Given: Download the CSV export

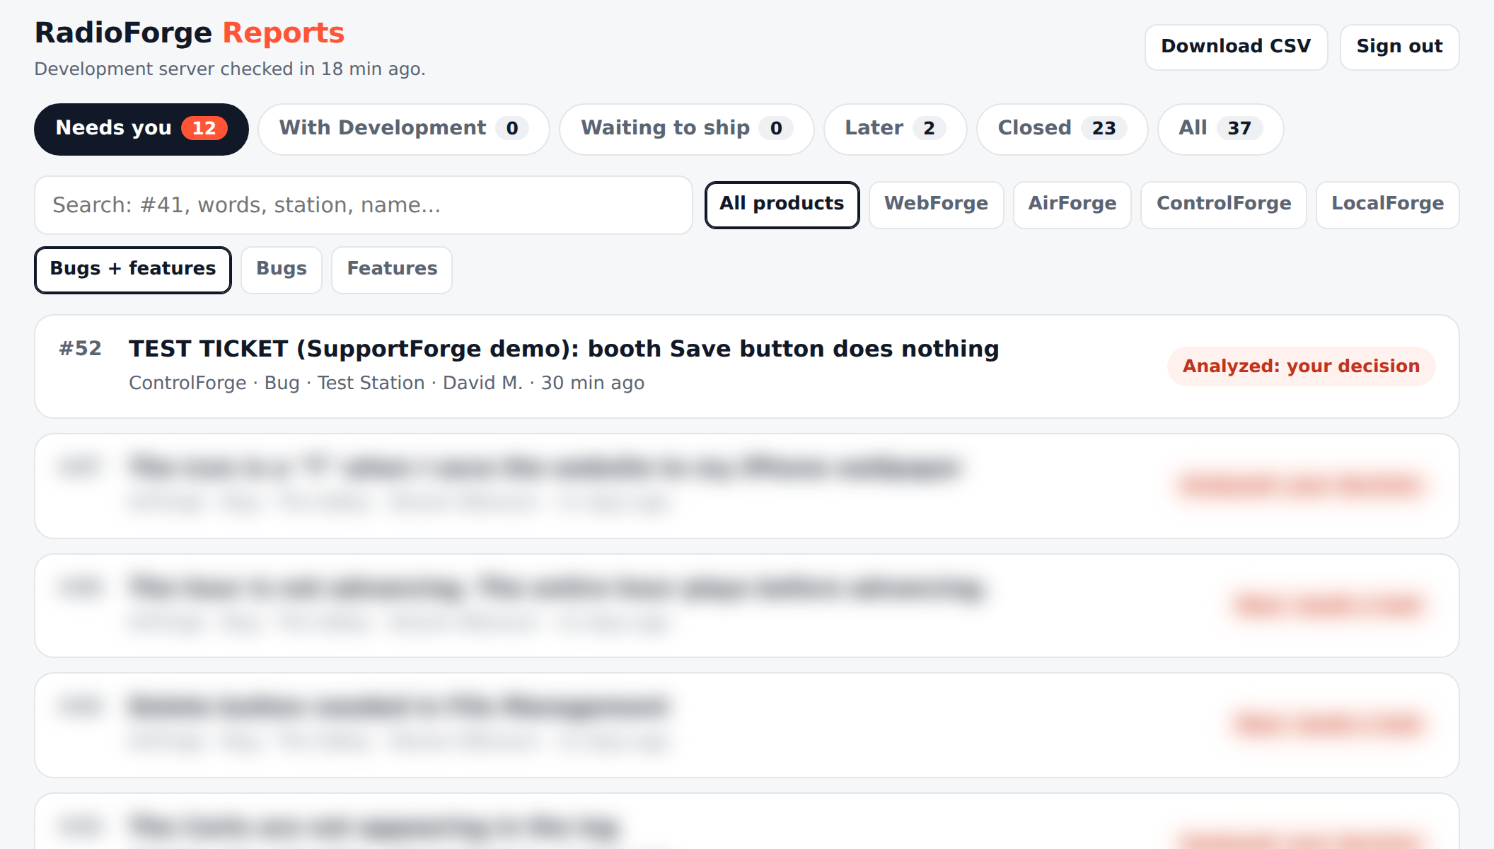Looking at the screenshot, I should coord(1236,47).
